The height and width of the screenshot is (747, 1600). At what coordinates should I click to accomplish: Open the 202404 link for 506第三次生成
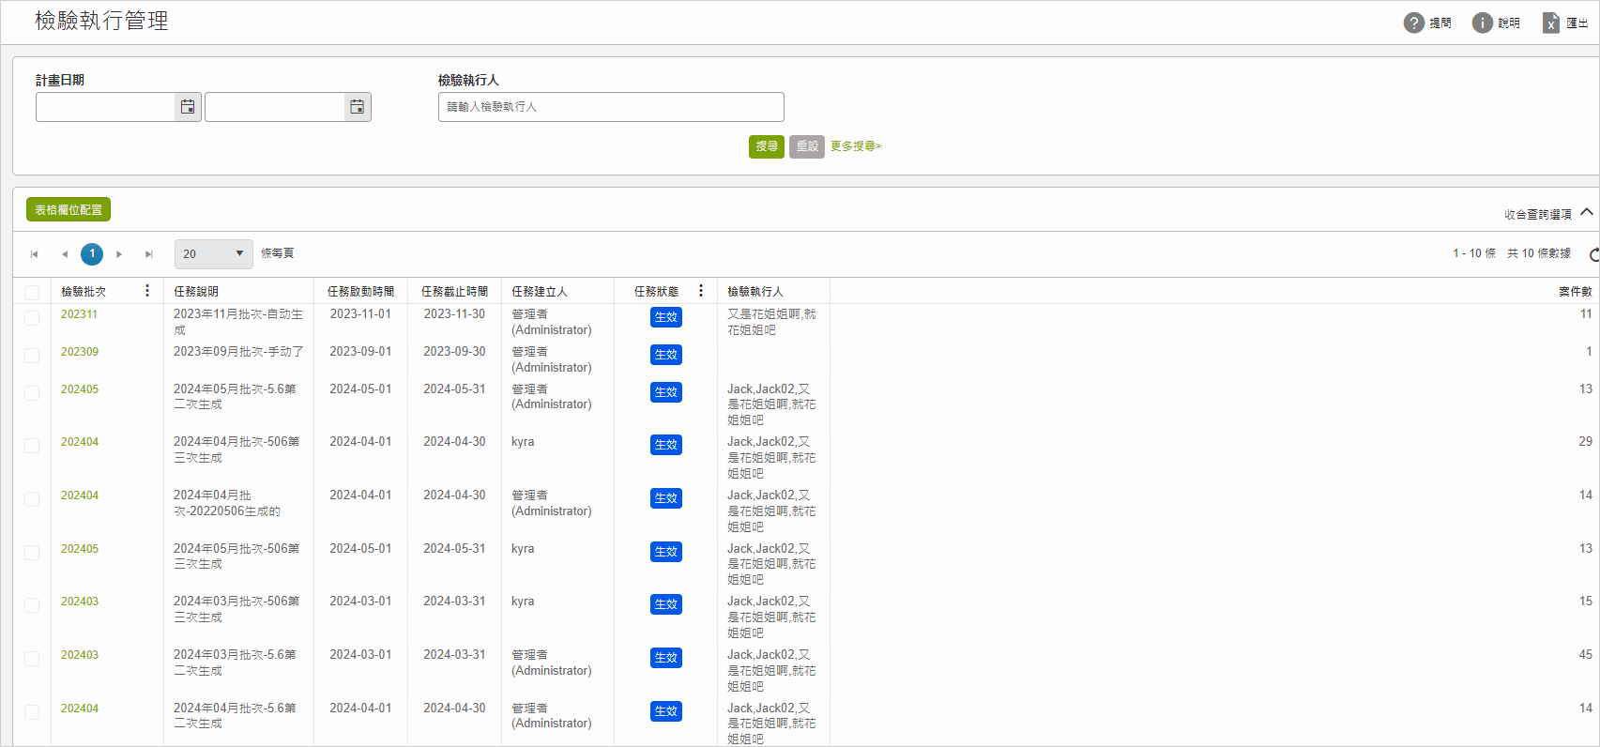[x=80, y=442]
